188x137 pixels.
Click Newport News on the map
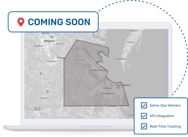pos(98,70)
